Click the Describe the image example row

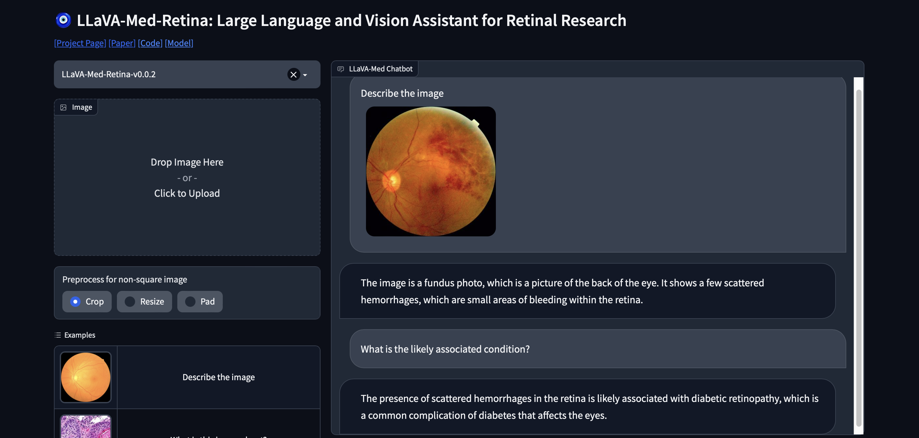(219, 377)
